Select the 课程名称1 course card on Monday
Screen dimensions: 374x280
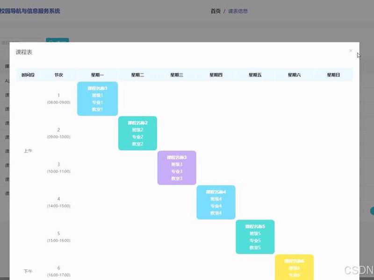[x=97, y=98]
